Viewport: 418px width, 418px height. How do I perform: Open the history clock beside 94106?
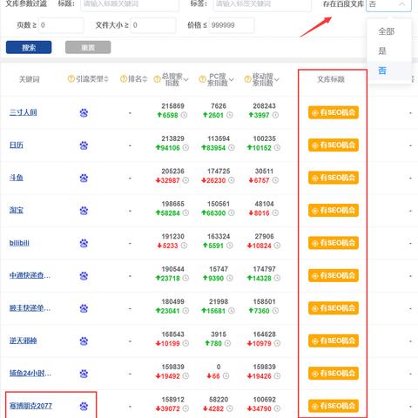point(185,148)
